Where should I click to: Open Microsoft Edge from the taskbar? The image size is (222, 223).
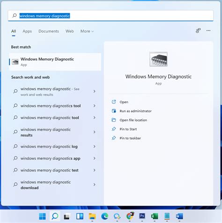(104, 216)
